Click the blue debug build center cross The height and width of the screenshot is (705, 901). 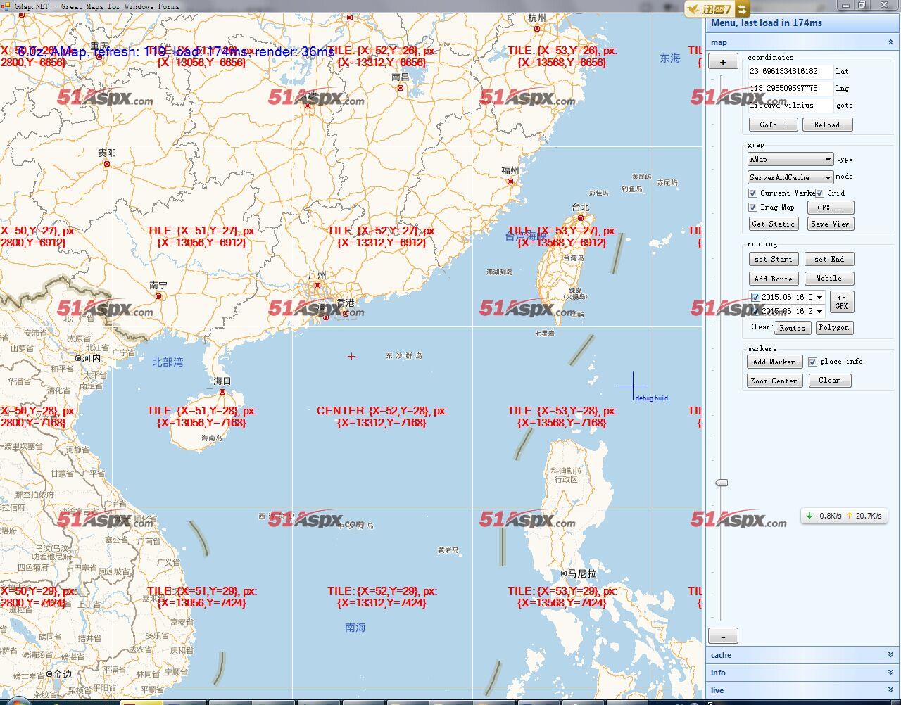pos(633,386)
